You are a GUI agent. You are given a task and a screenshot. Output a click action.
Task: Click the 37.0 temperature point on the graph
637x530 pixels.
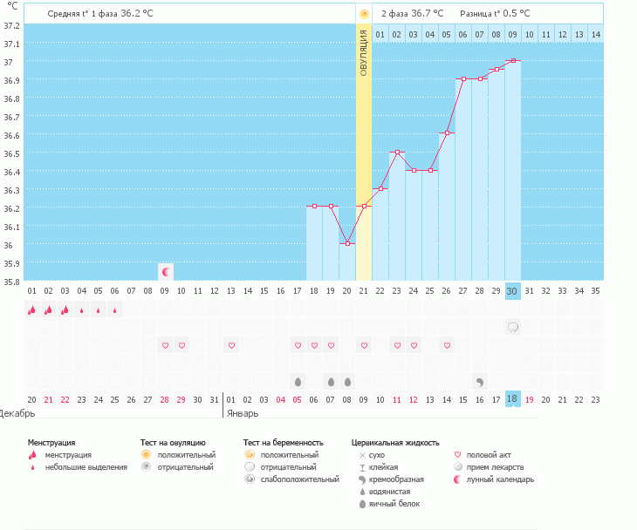click(x=513, y=61)
